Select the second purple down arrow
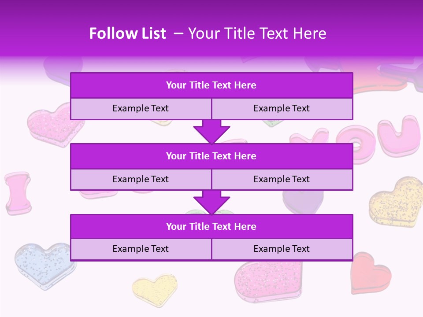 point(211,203)
